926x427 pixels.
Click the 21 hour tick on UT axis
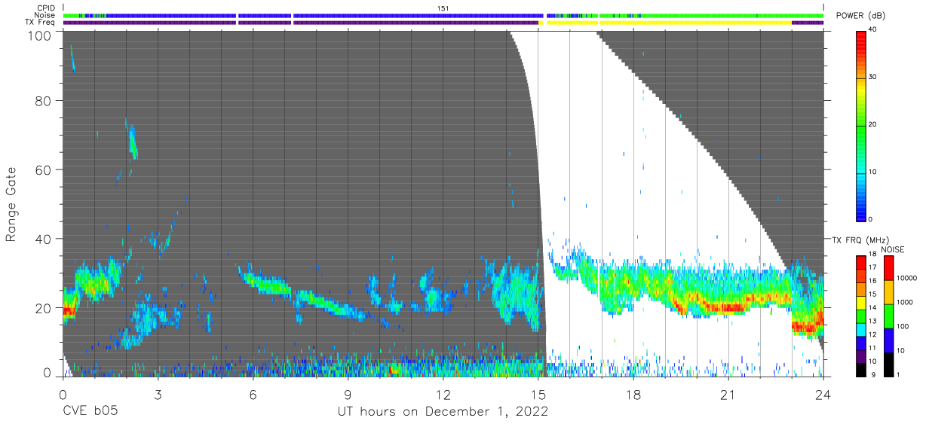728,394
